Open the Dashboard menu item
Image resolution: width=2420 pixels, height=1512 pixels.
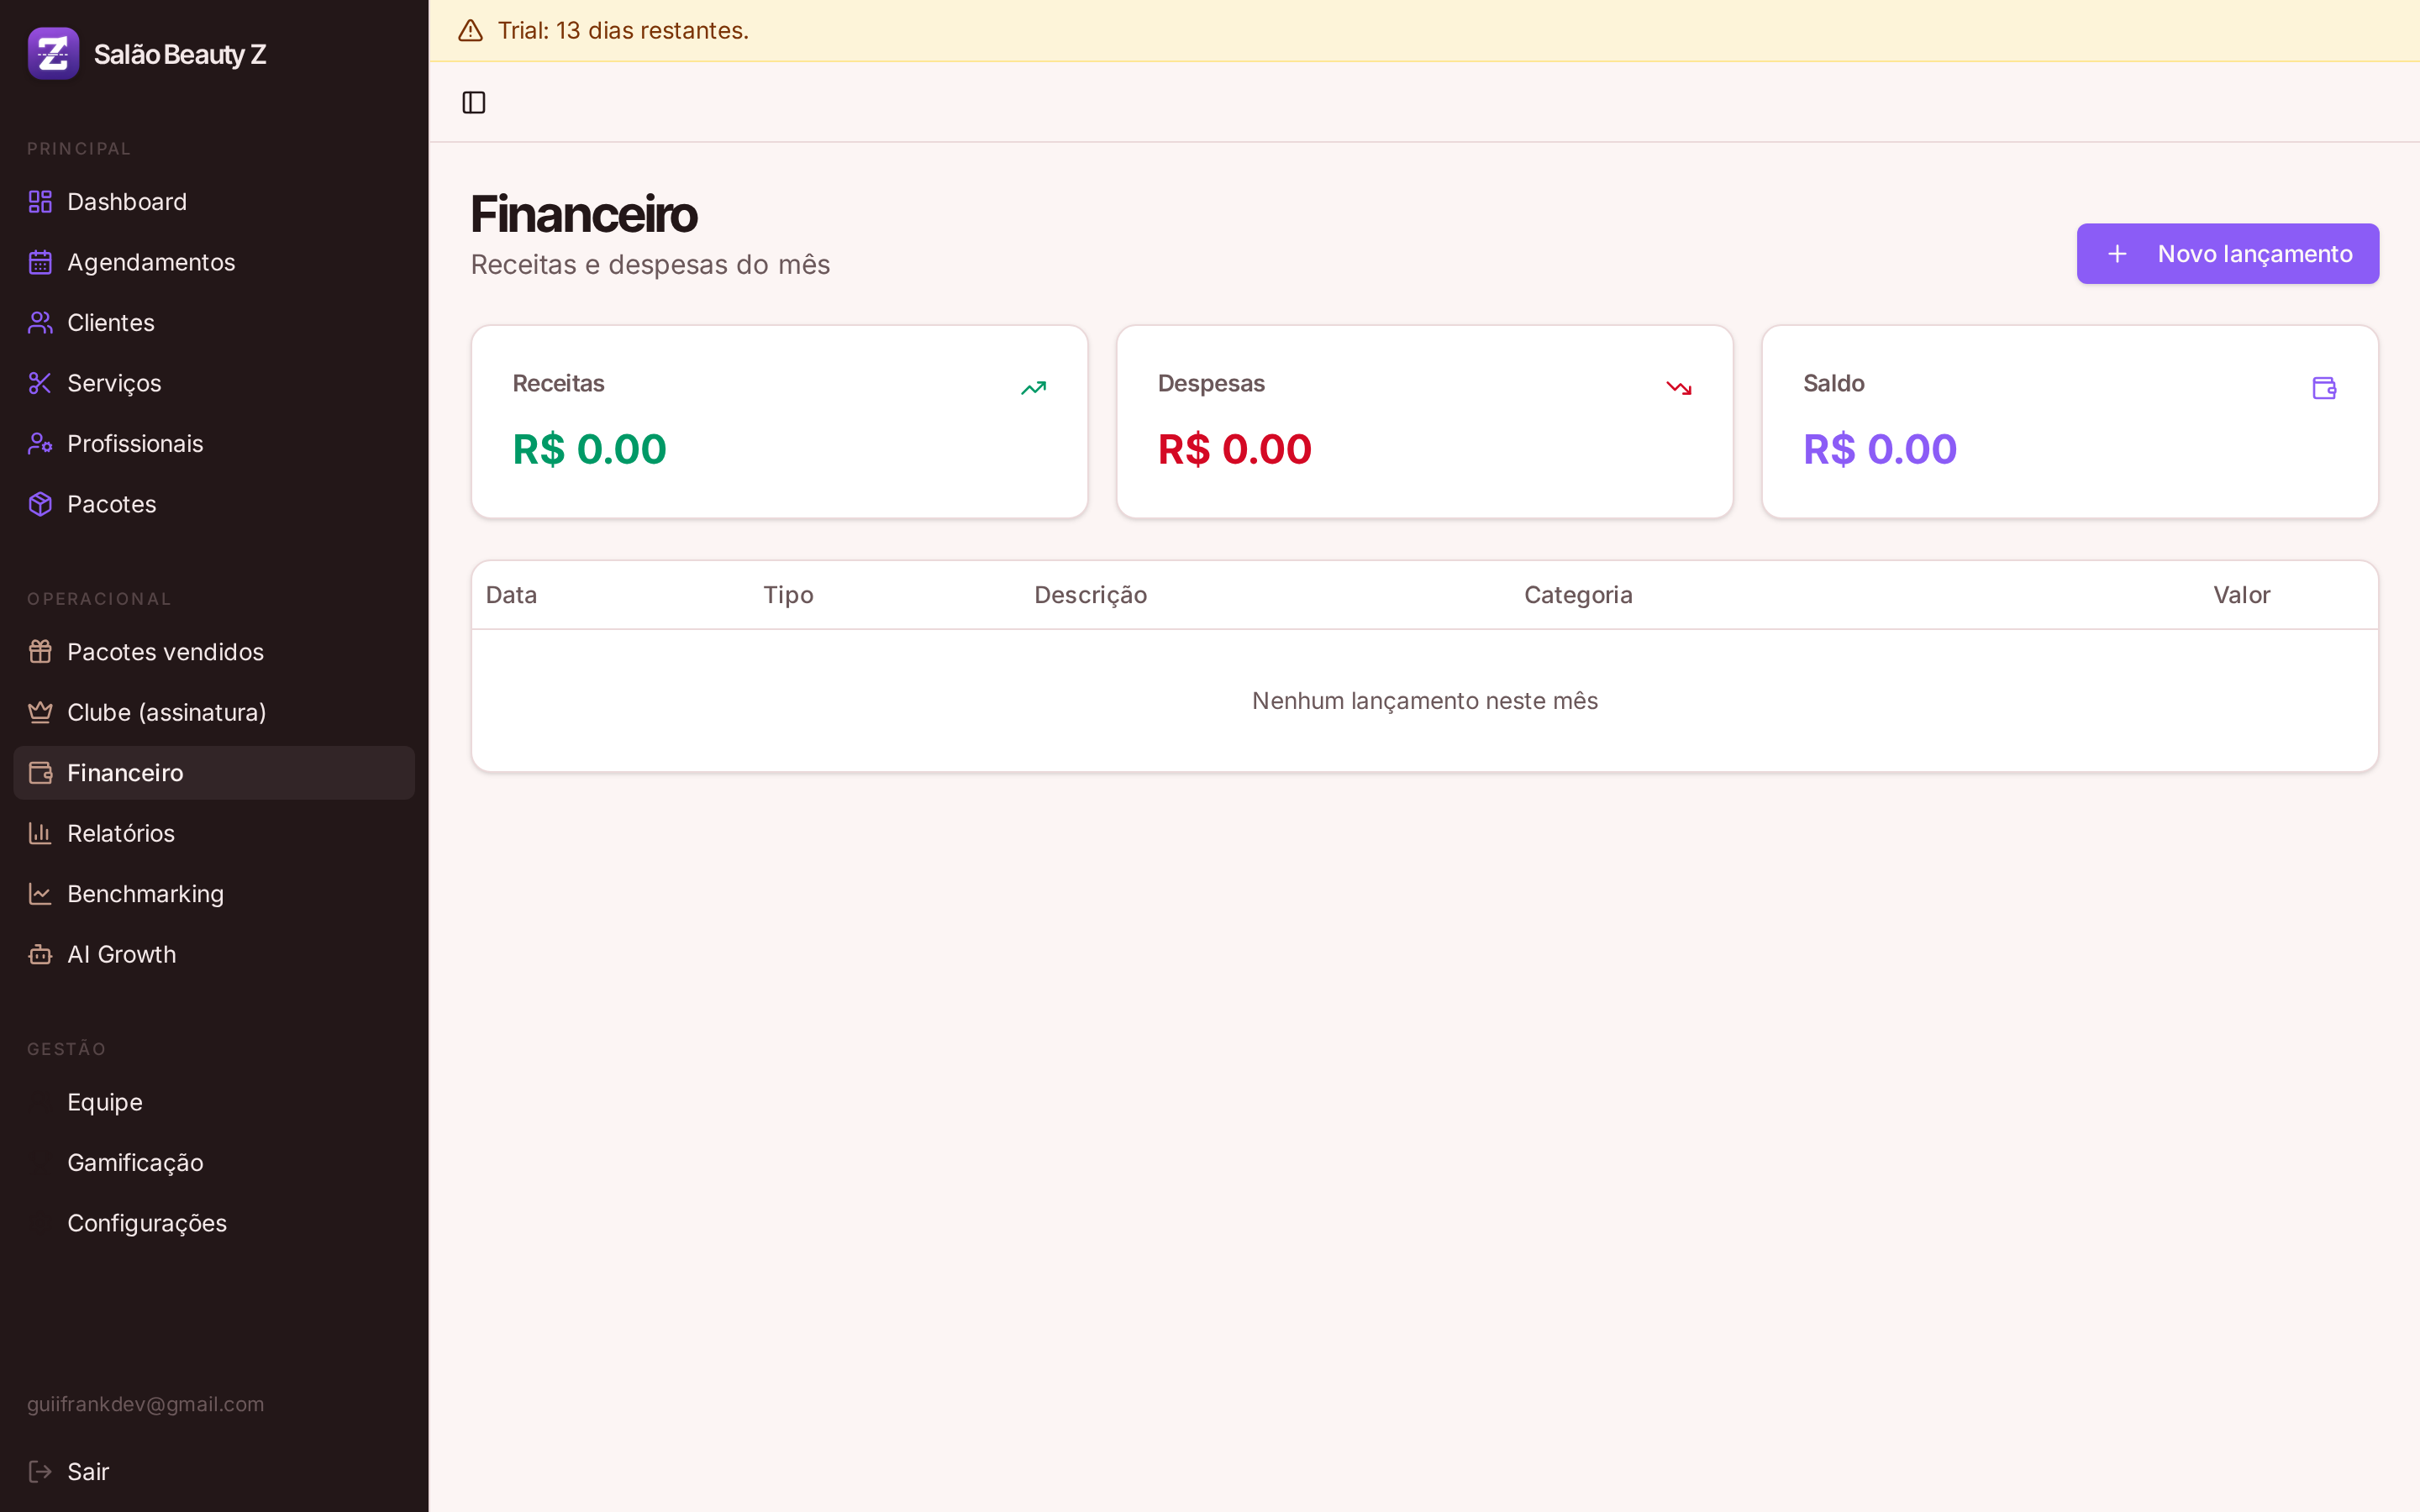click(x=214, y=202)
